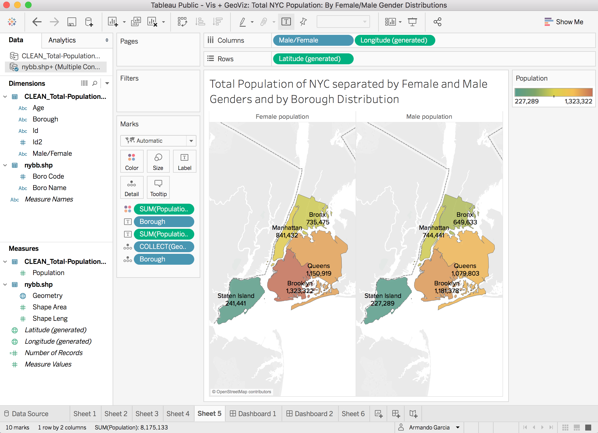Screen dimensions: 598x433
Task: Toggle the Highlight pen tool
Action: click(x=243, y=22)
